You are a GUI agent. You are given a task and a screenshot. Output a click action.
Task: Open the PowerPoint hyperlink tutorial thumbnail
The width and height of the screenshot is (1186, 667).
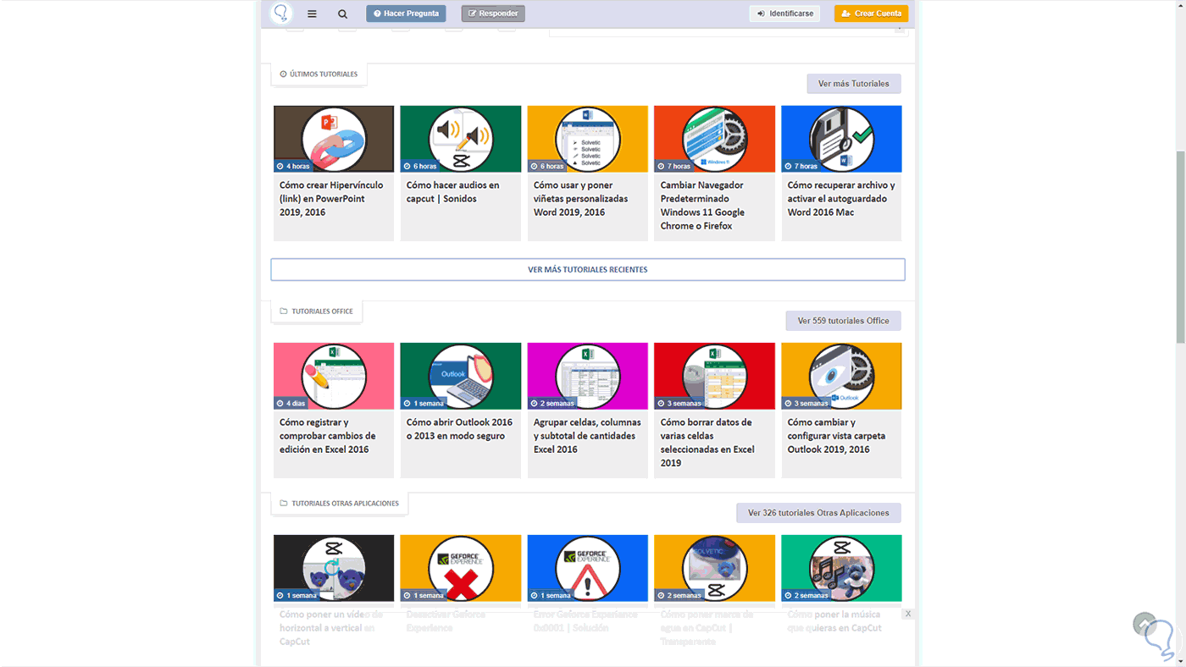(334, 139)
